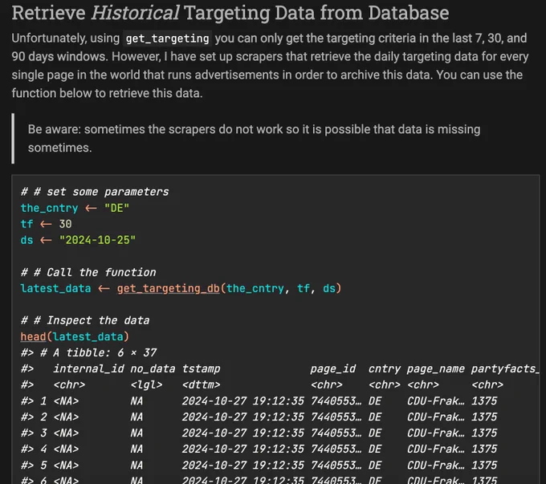Click the inline code get_targeting
Image resolution: width=546 pixels, height=484 pixels.
click(x=167, y=39)
